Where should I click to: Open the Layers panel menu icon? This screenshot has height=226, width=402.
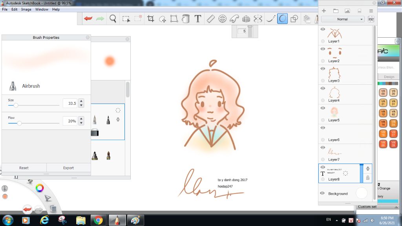click(371, 11)
